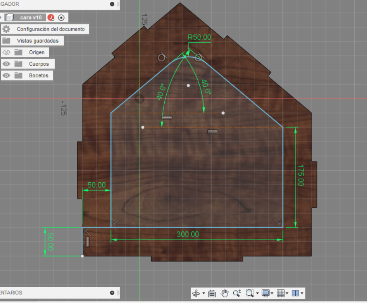Open the Viewports dropdown arrow
The image size is (367, 303).
(x=302, y=293)
